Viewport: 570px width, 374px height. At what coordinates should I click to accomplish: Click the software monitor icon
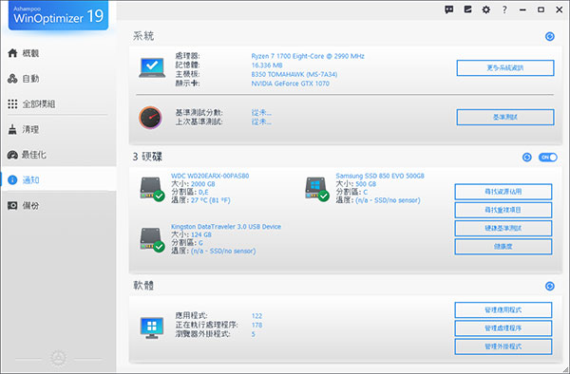pyautogui.click(x=152, y=327)
